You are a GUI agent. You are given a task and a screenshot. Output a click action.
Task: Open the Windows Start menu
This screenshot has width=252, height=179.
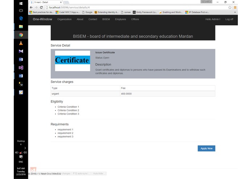pyautogui.click(x=21, y=3)
